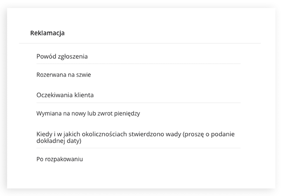282x196 pixels.
Task: Click divider line under the Reklamacja heading
Action: (x=140, y=43)
